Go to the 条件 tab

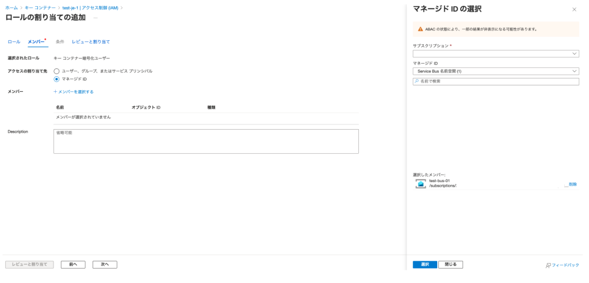(x=60, y=42)
